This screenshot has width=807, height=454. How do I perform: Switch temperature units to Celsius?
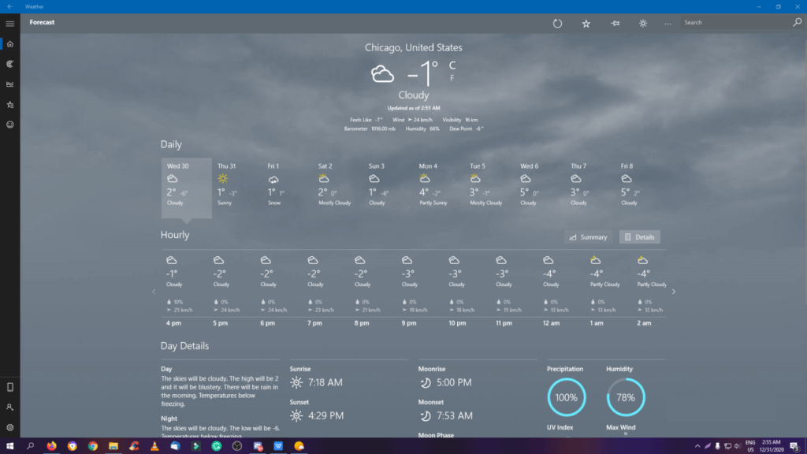point(452,65)
